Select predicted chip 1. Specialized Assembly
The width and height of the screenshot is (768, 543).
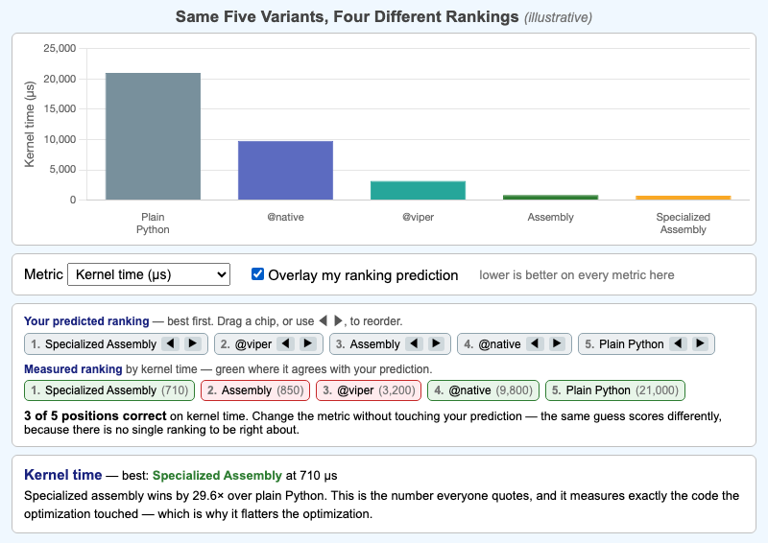coord(116,343)
